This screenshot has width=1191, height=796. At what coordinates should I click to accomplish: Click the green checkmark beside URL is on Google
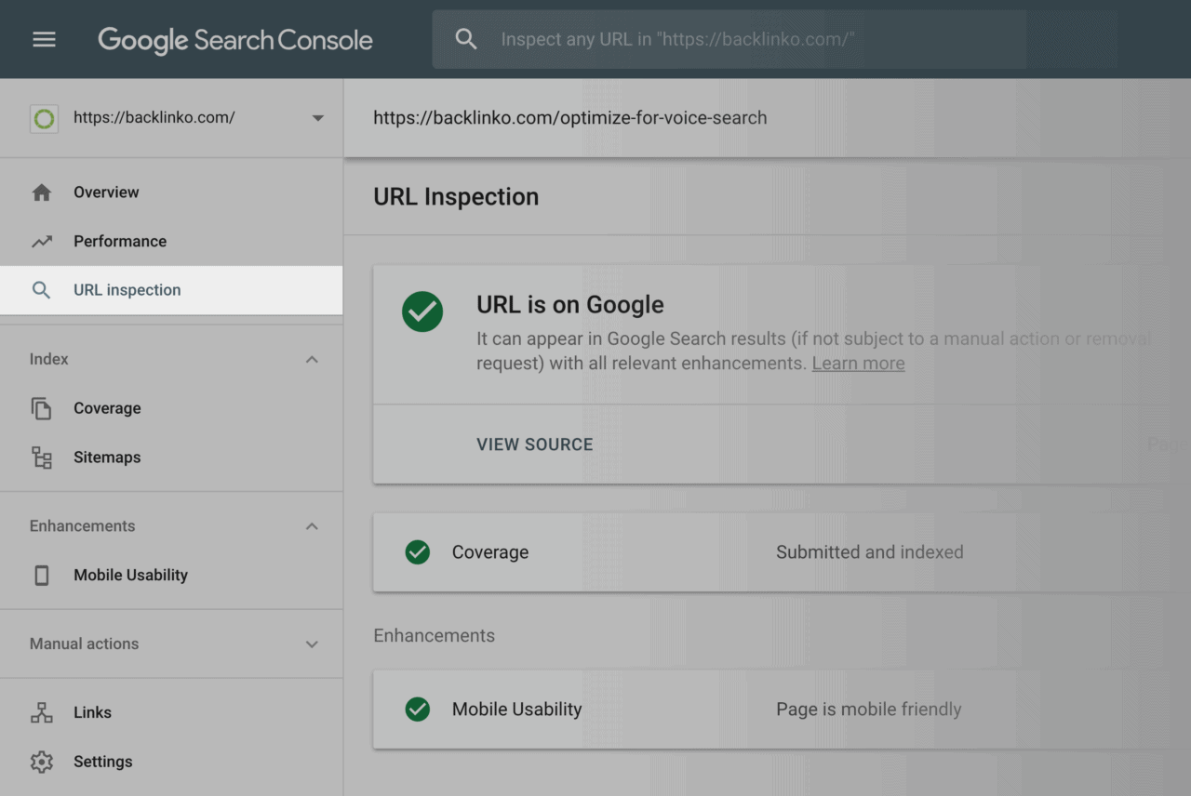pos(422,312)
